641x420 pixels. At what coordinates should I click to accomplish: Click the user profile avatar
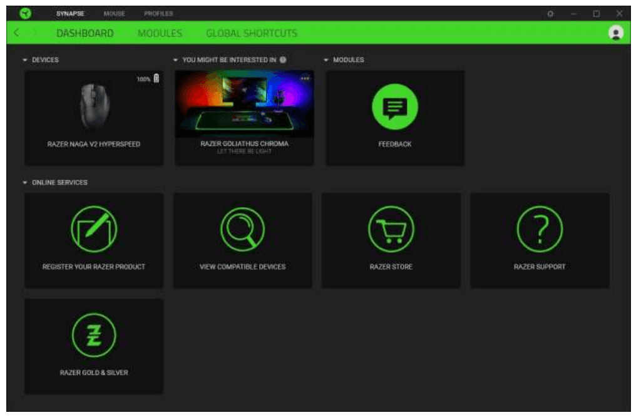click(616, 34)
